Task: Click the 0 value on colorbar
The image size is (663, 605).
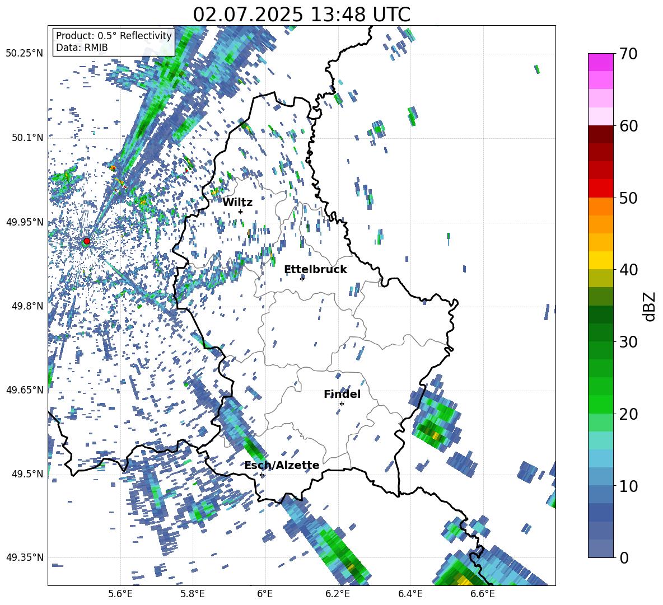Action: click(624, 557)
